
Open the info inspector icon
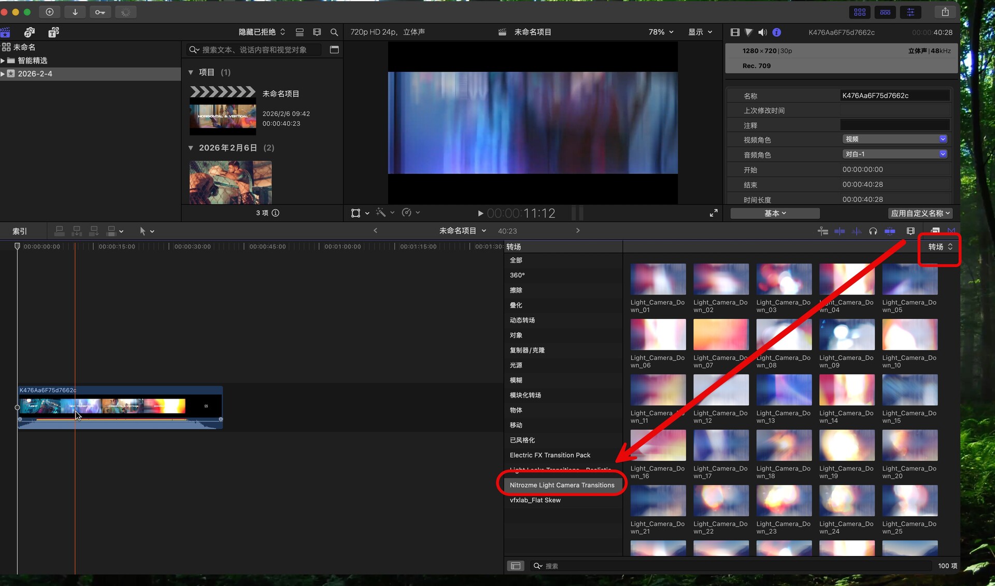[776, 32]
